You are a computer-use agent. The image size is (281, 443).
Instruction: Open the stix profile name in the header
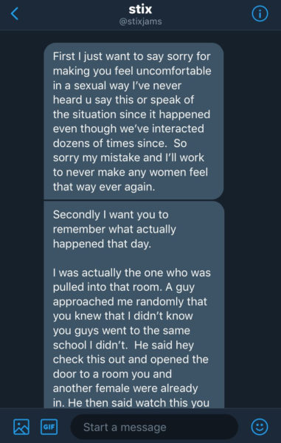pos(140,10)
